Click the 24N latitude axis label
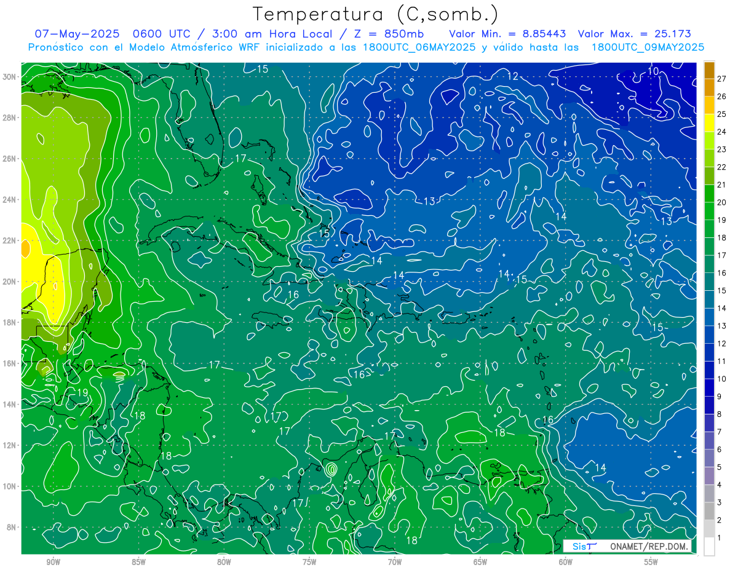Image resolution: width=738 pixels, height=570 pixels. (10, 200)
